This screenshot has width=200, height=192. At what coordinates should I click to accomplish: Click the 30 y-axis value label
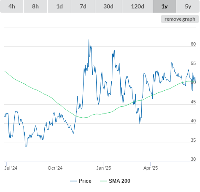[193, 159]
